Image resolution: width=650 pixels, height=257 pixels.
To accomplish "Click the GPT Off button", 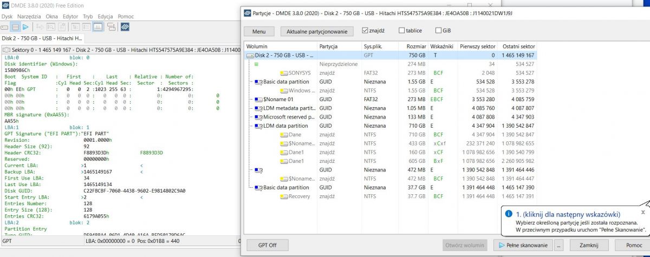I will pyautogui.click(x=267, y=245).
